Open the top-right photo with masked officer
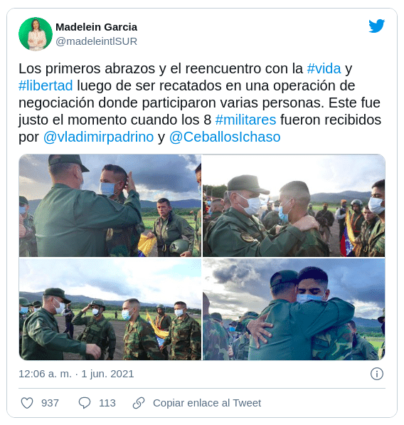Viewport: 404px width, 425px height. click(x=294, y=206)
